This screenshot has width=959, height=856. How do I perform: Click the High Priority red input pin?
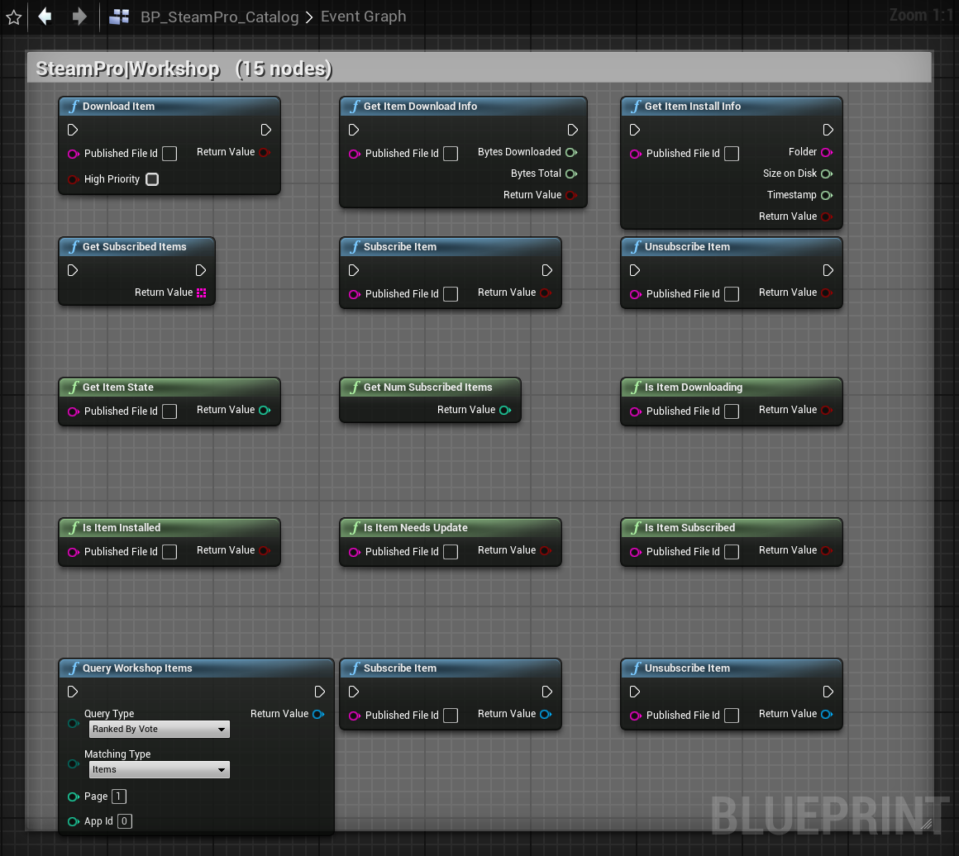[74, 179]
